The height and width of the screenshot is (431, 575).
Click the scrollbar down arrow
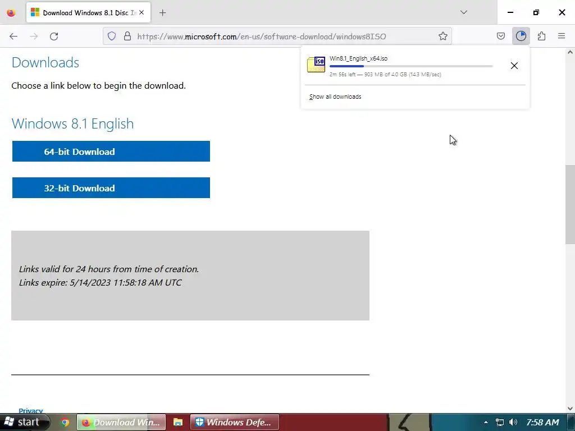[x=570, y=409]
